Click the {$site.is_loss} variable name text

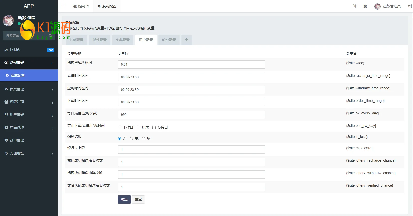357,137
